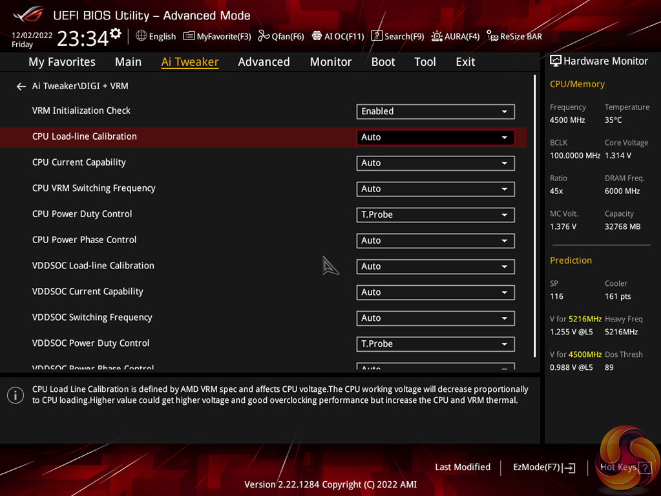
Task: Open Search(F9) tool
Action: 397,36
